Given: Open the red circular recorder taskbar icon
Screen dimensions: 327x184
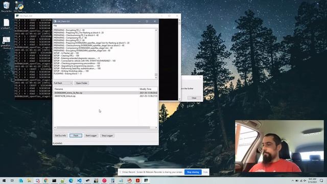Looking at the screenshot, I should [104, 180].
